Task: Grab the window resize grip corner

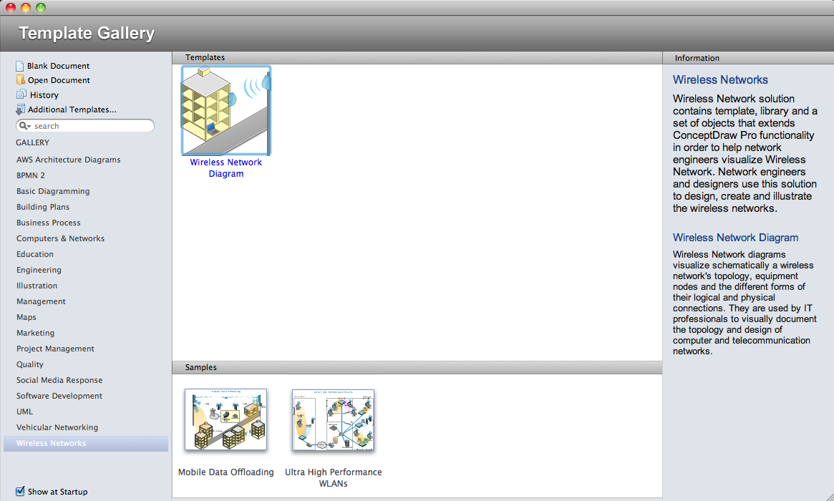Action: [x=829, y=496]
